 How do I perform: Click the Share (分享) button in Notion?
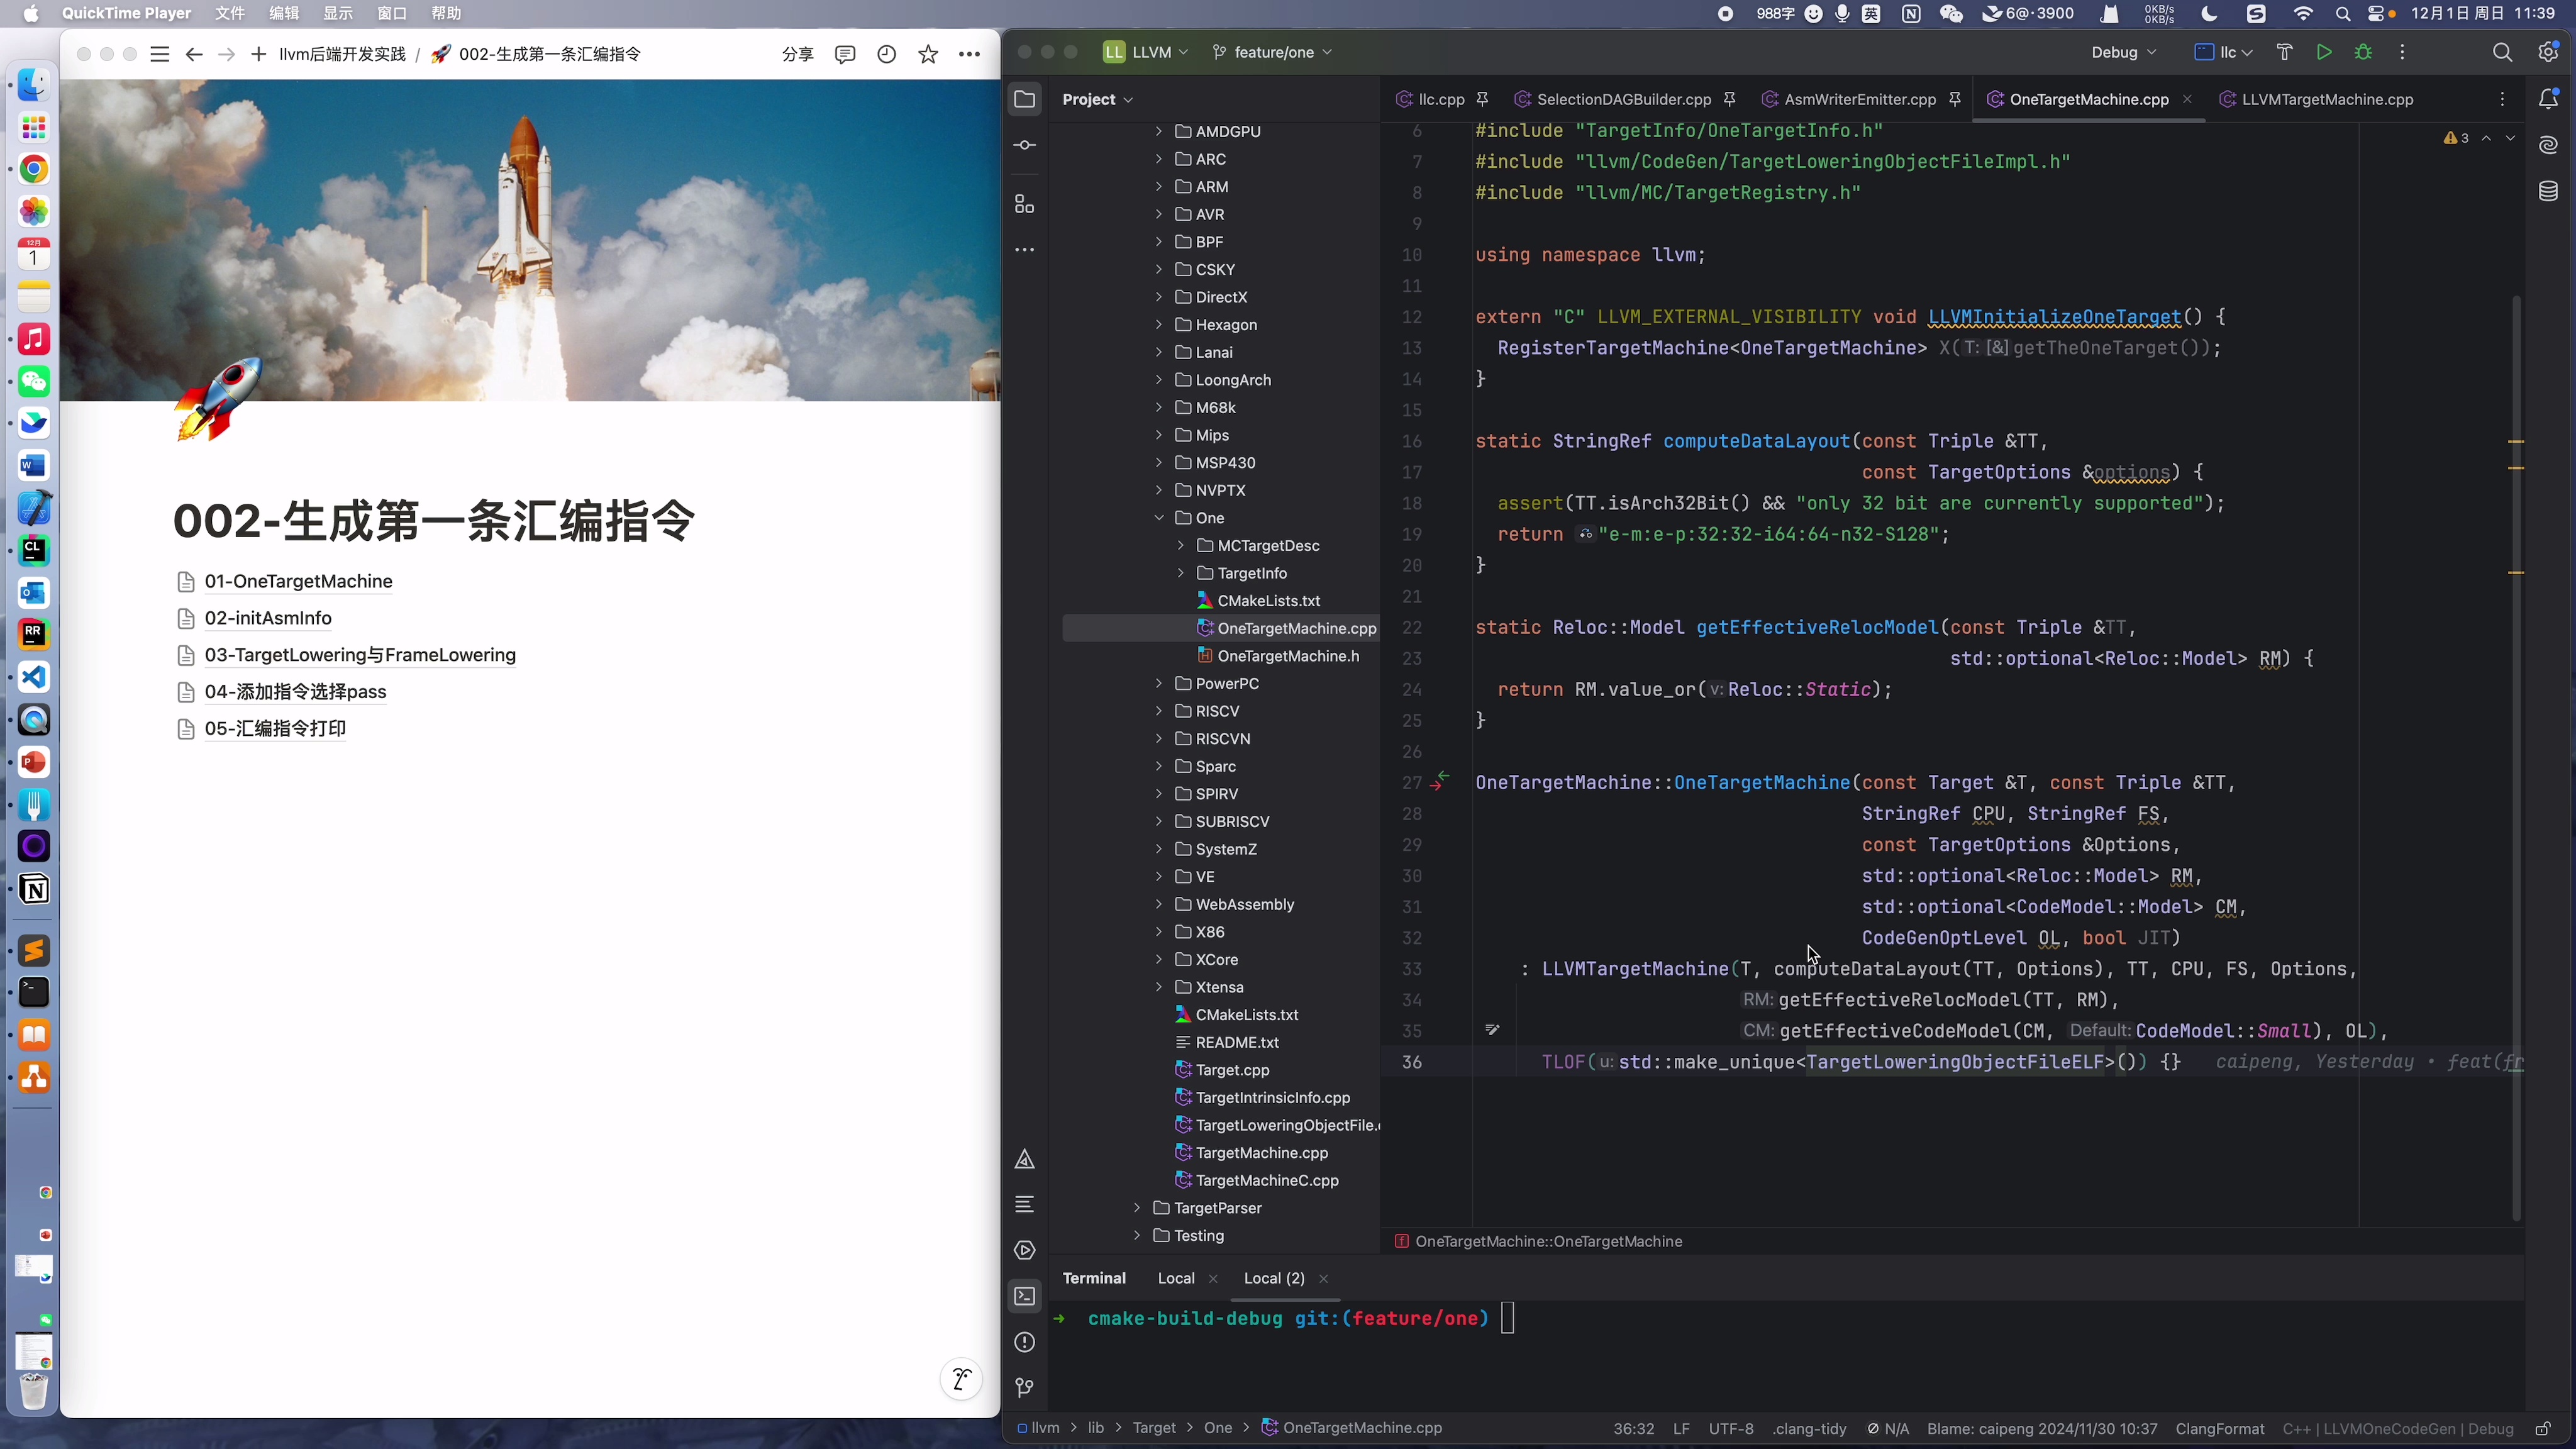point(797,54)
